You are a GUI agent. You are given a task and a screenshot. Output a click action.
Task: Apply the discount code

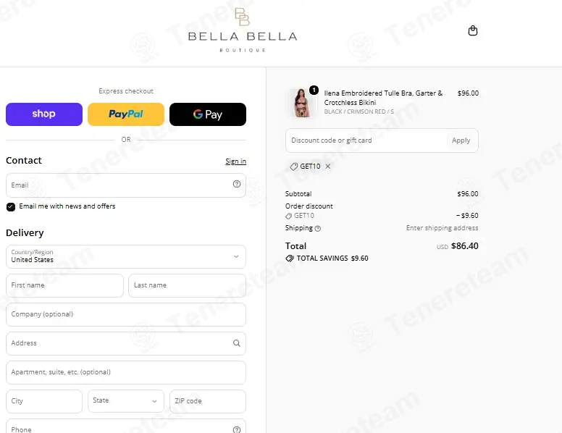click(461, 140)
